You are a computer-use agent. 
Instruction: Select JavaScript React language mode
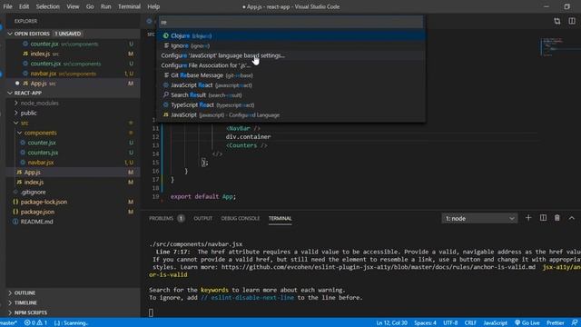tap(290, 85)
